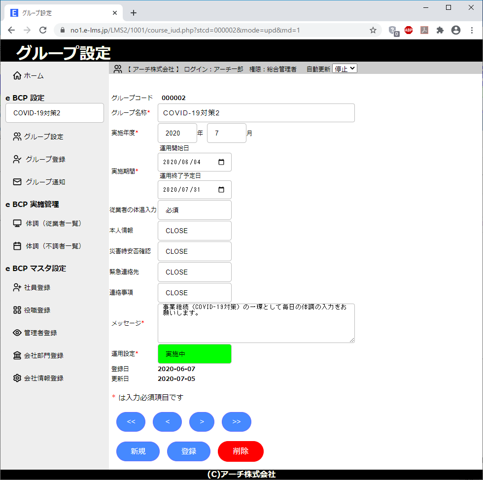483x480 pixels.
Task: Open the browser extensions puzzle icon
Action: 440,30
